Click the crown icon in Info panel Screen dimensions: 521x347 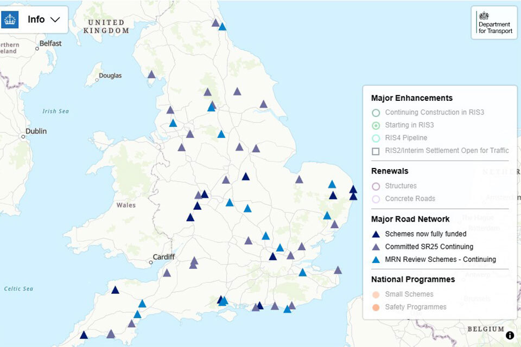(x=10, y=20)
